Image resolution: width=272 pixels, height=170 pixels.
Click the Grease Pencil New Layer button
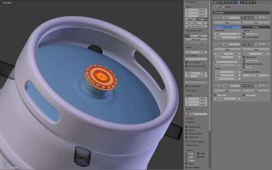(x=196, y=39)
